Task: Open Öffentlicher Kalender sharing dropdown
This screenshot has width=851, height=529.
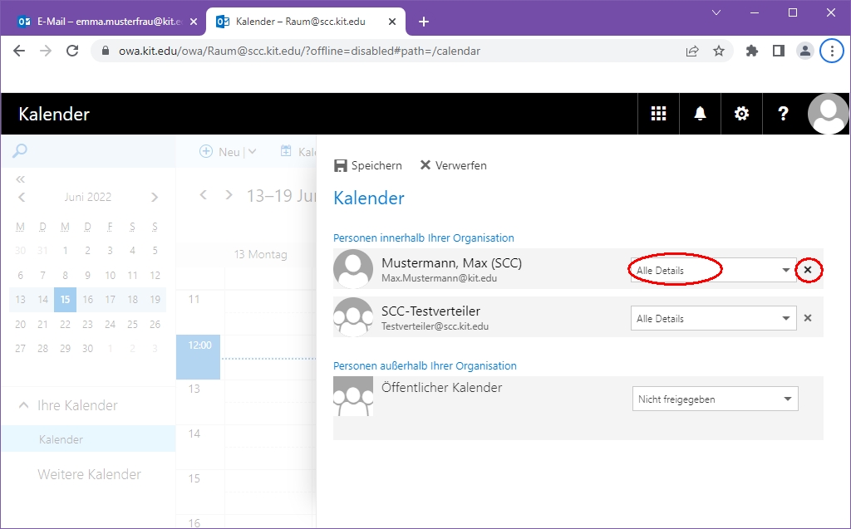Action: point(714,399)
